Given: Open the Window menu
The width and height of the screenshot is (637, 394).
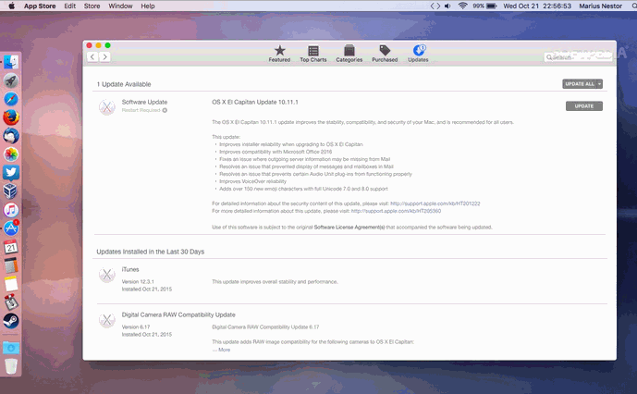Looking at the screenshot, I should tap(120, 6).
